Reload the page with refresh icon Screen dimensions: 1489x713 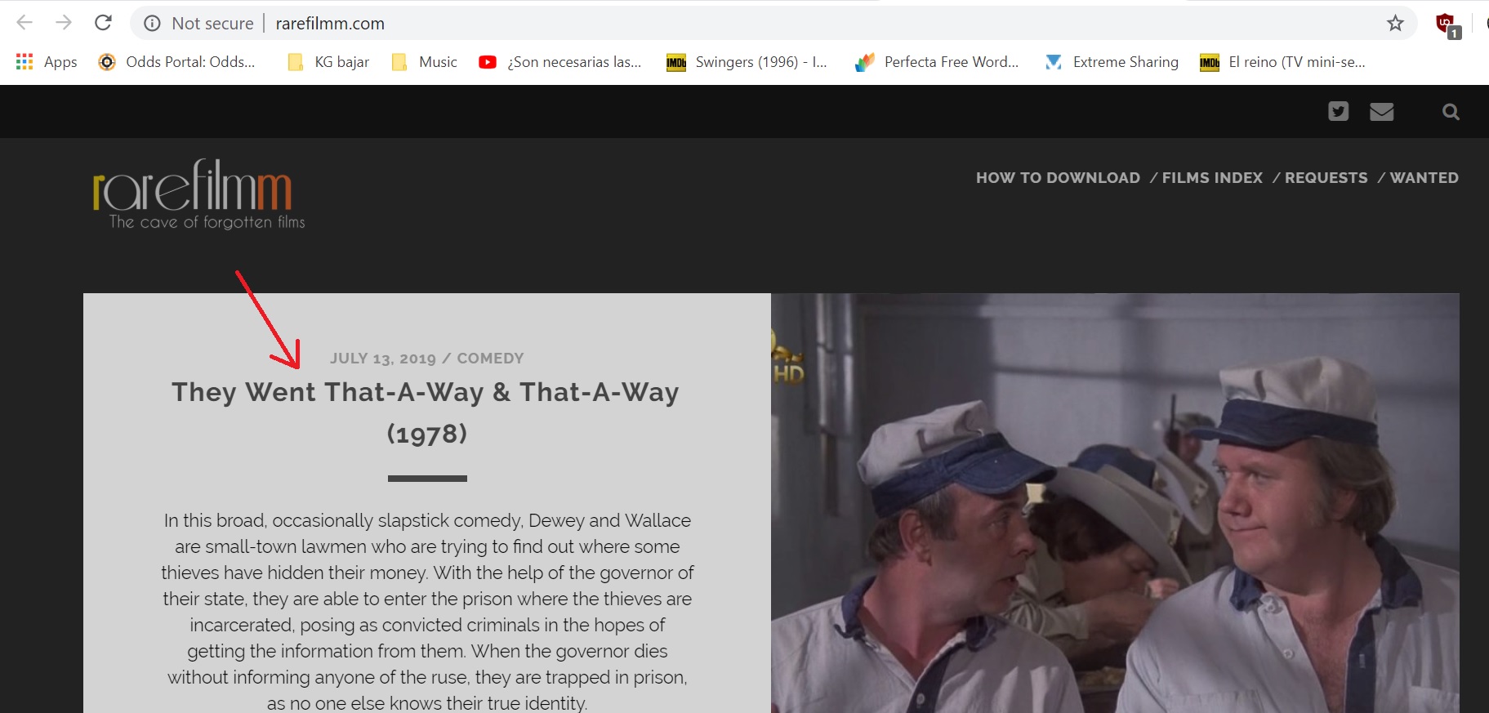[103, 23]
